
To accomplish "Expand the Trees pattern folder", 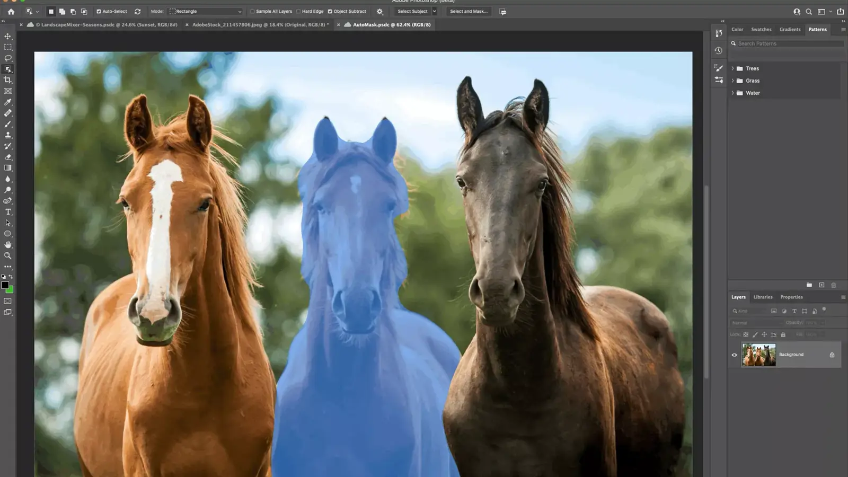I will [x=733, y=68].
